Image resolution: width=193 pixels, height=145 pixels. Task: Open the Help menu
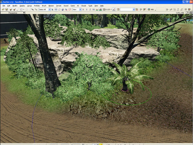102,6
